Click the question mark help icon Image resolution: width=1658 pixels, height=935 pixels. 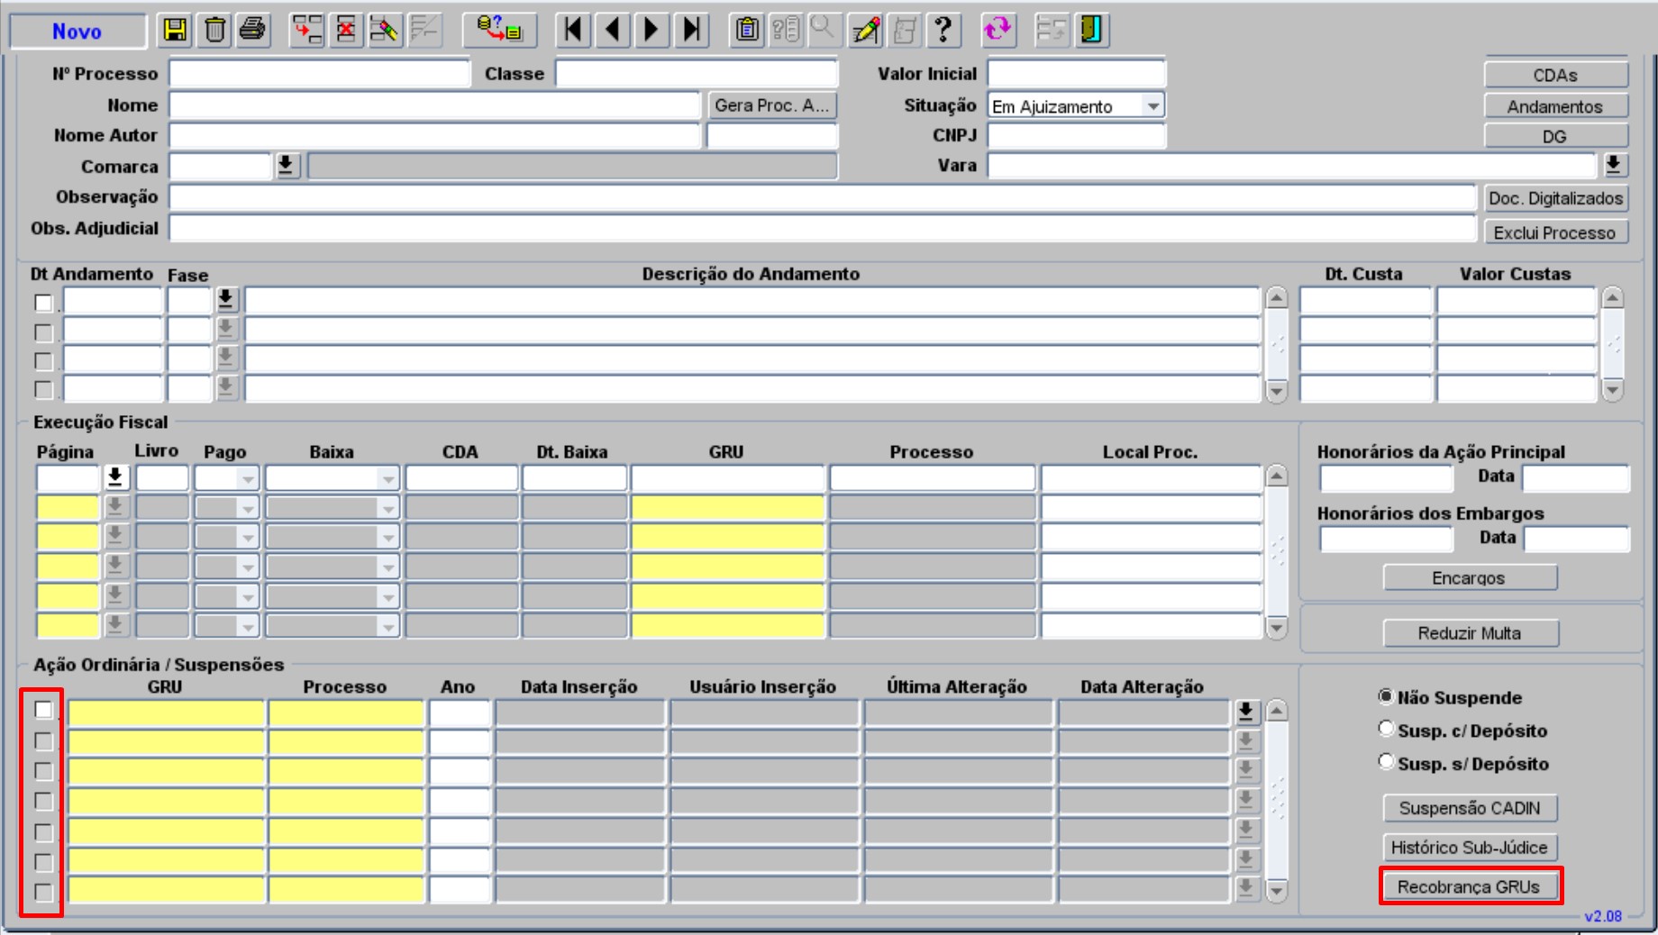click(x=943, y=30)
